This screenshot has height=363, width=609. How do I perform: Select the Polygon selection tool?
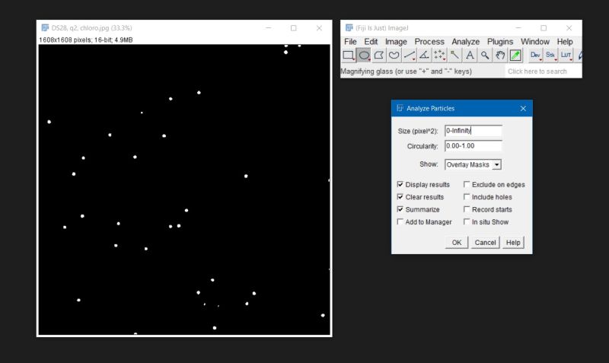click(x=378, y=56)
